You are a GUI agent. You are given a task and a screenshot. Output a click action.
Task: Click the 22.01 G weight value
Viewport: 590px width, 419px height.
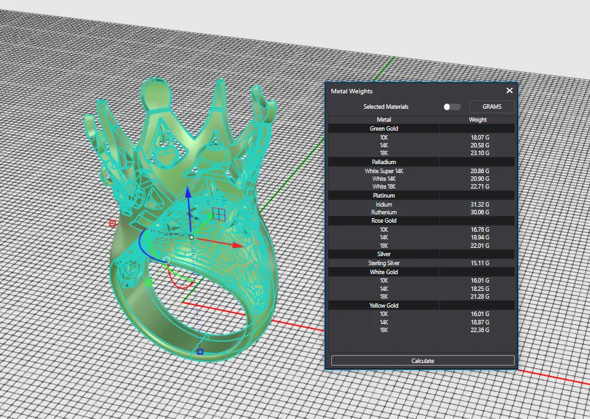tap(480, 245)
